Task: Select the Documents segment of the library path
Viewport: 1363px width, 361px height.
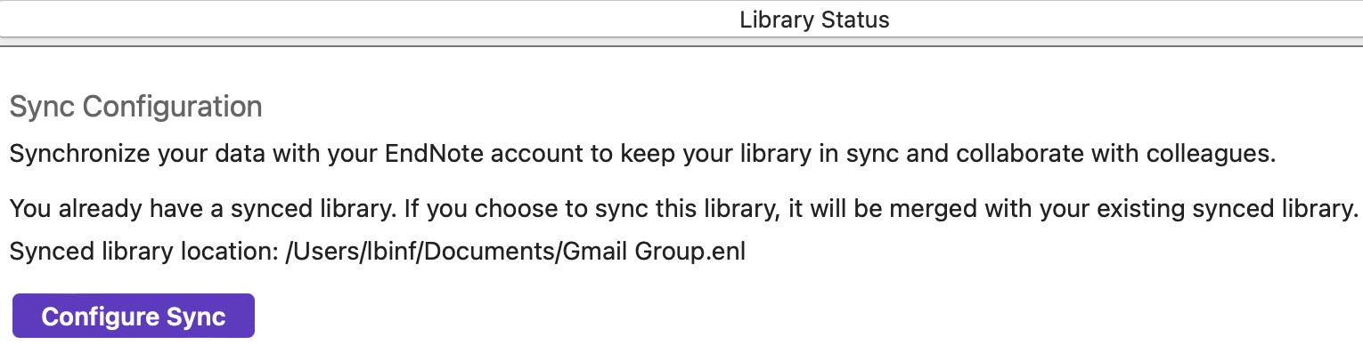Action: (509, 252)
